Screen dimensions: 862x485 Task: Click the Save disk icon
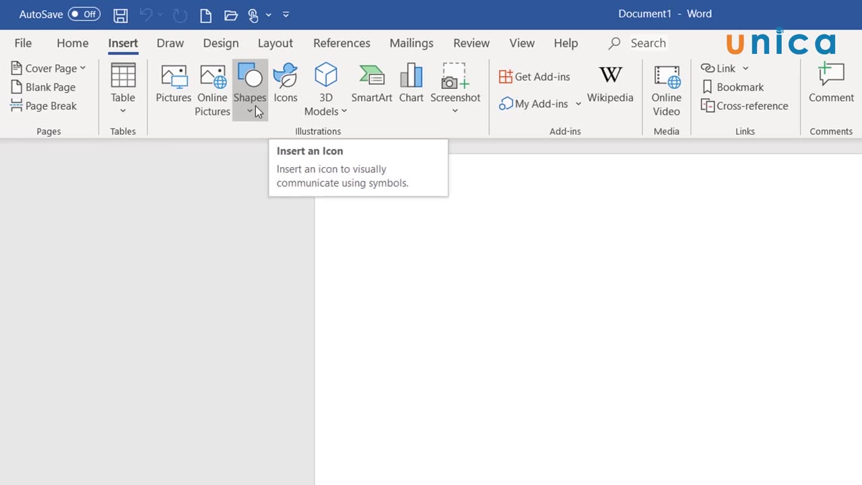click(x=121, y=15)
